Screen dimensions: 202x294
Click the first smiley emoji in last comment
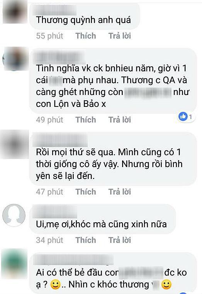pos(56,284)
